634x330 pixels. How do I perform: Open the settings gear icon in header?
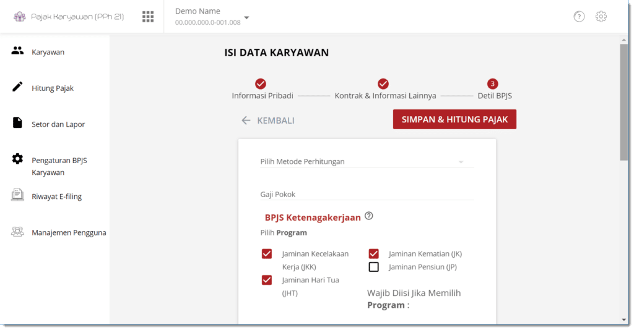[601, 17]
